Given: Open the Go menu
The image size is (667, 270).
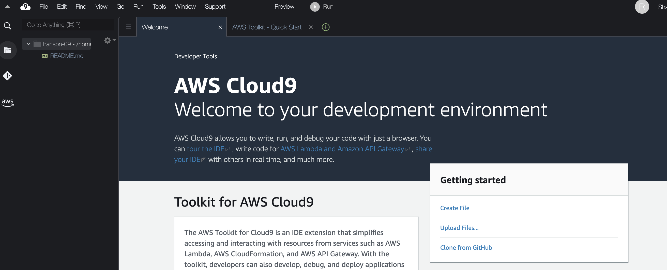Looking at the screenshot, I should pos(120,7).
